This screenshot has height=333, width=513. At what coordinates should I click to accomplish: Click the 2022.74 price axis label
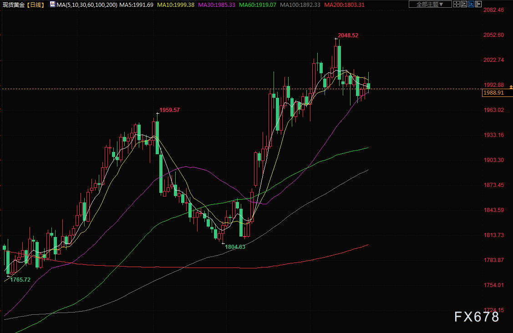(494, 60)
